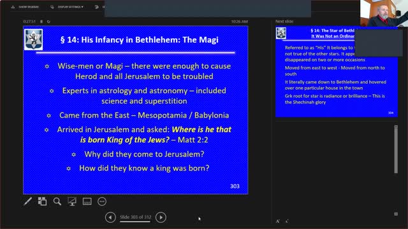Image resolution: width=408 pixels, height=229 pixels.
Task: Click the Display Settings monitor icon
Action: click(52, 7)
